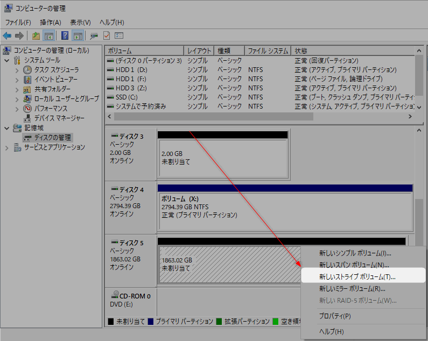
Task: Expand the Shared Folders node
Action: [x=17, y=89]
